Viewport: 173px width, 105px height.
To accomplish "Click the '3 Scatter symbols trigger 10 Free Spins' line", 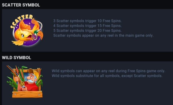I will (87, 21).
